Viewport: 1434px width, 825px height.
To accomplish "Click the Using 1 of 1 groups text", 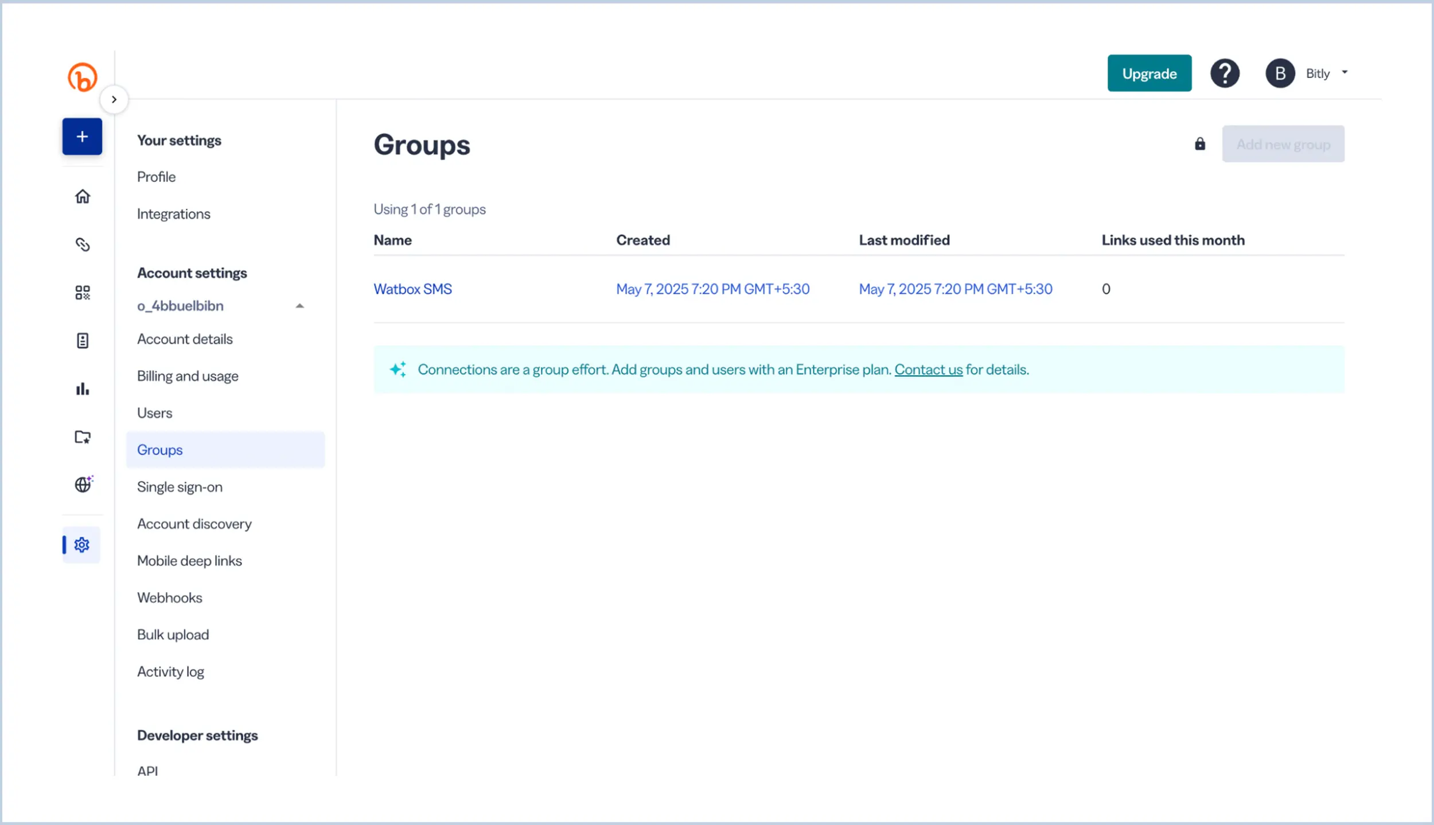I will 429,209.
